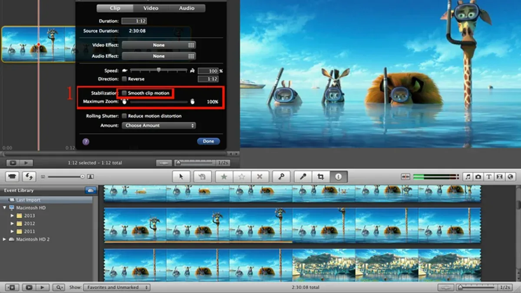Expand Macintosh HD 2 node
This screenshot has width=521, height=293.
[4, 239]
